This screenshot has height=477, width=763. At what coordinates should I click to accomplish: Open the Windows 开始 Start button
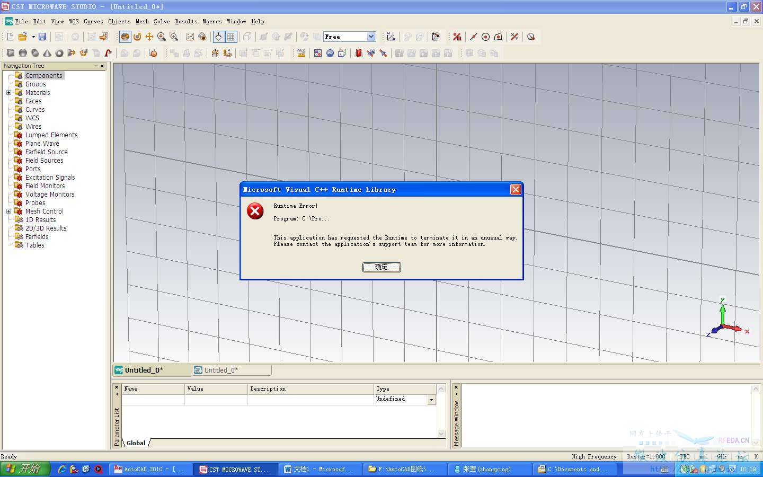(x=25, y=469)
